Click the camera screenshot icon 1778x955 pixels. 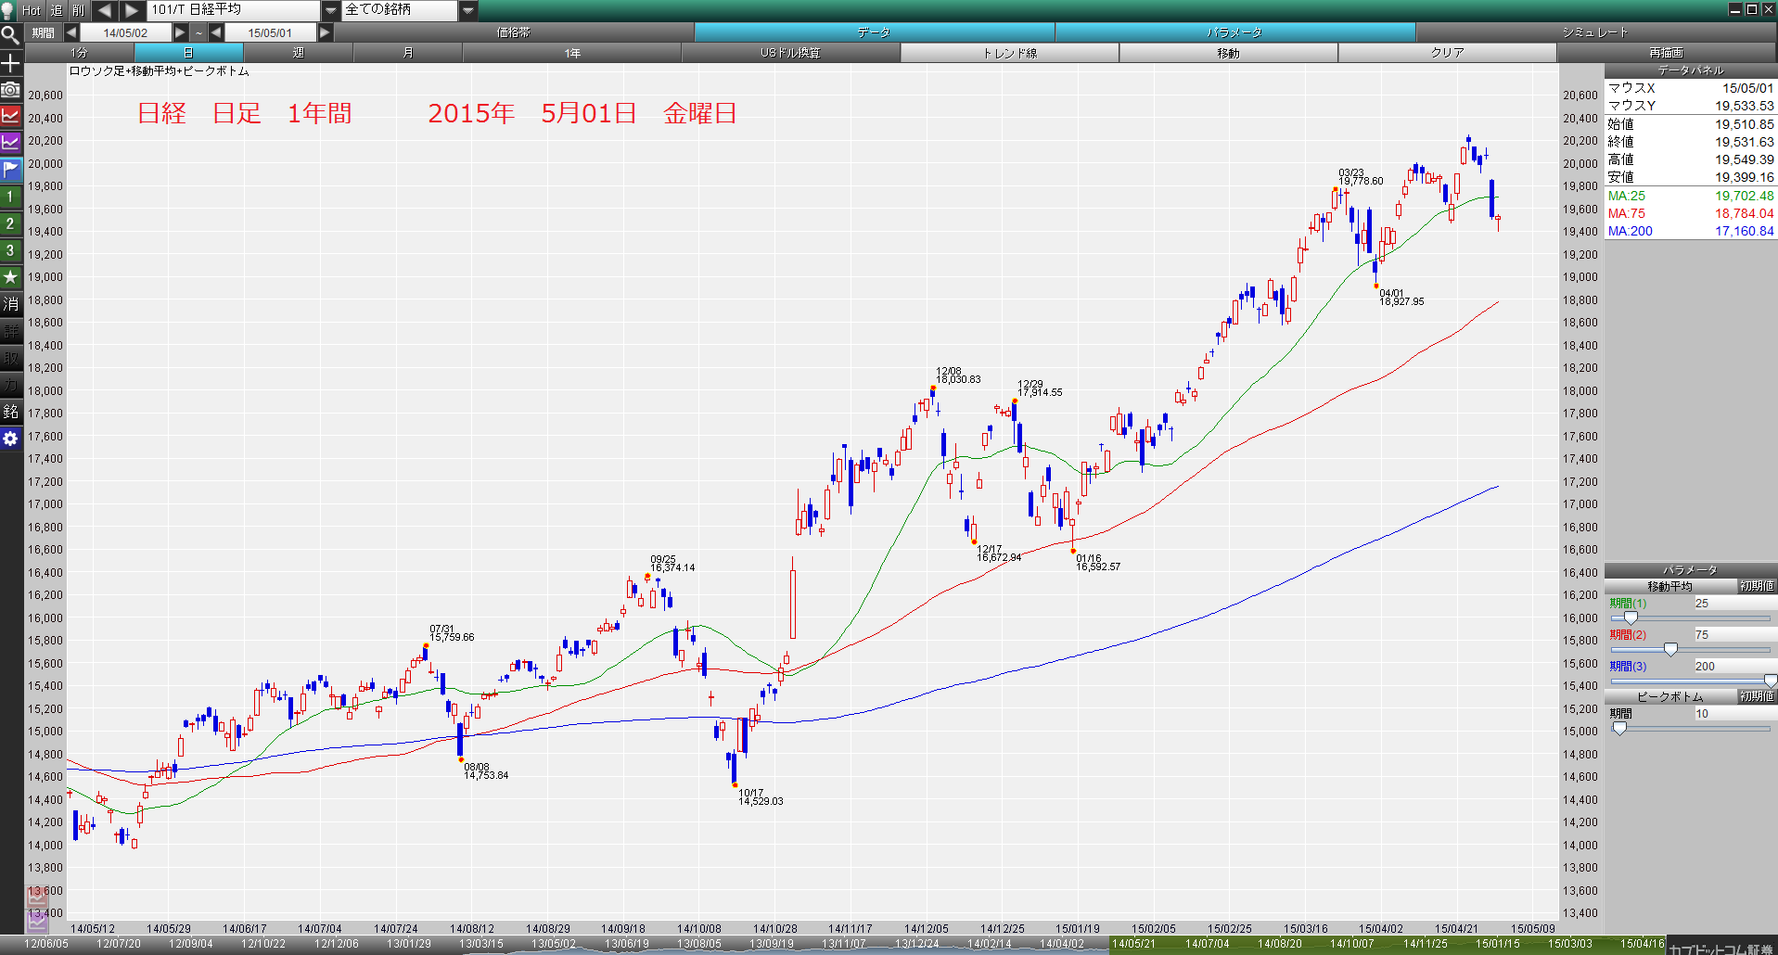(10, 89)
